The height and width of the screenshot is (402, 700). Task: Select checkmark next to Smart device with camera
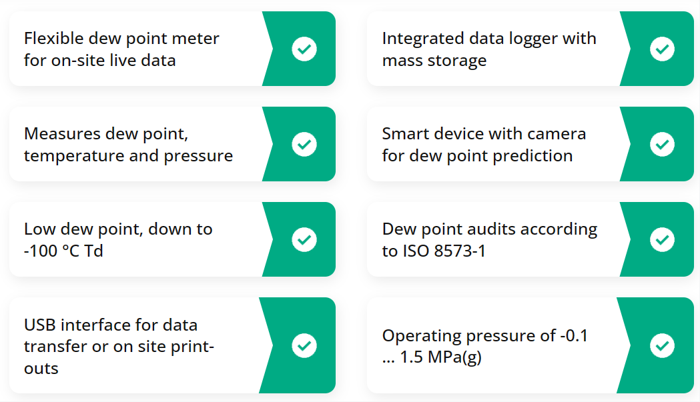click(x=662, y=144)
